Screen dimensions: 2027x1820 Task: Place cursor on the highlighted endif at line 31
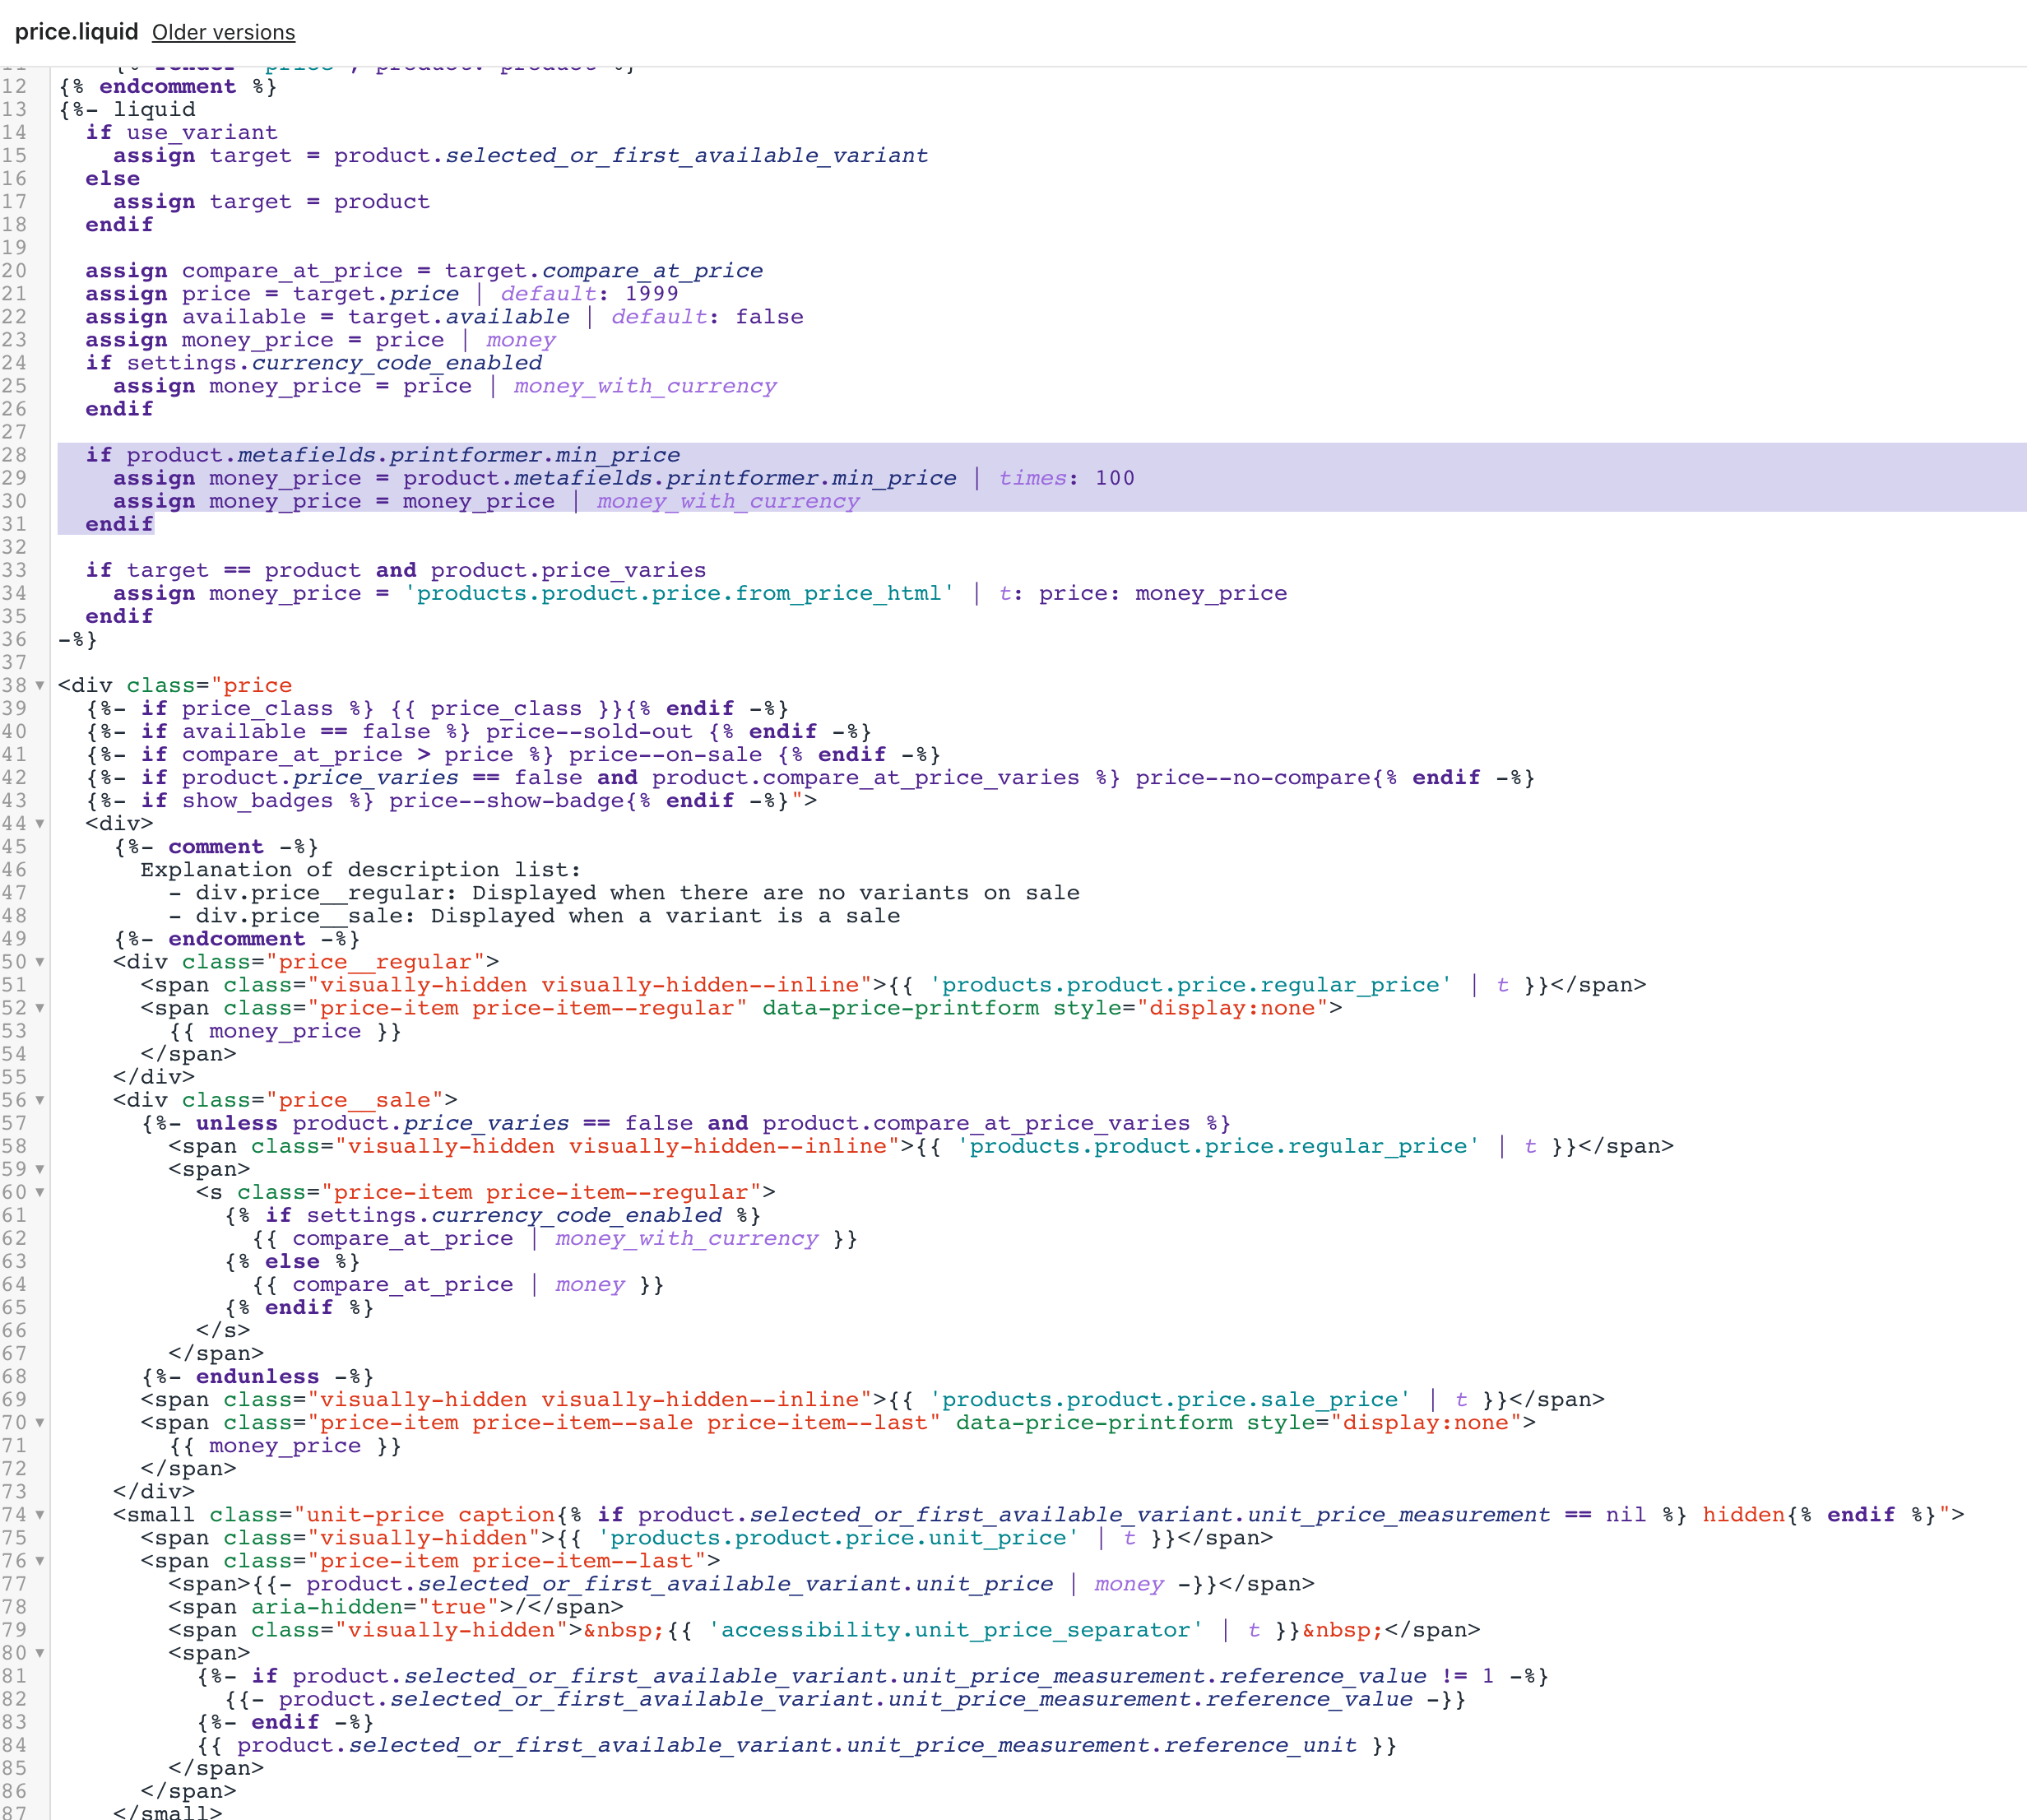[x=119, y=524]
